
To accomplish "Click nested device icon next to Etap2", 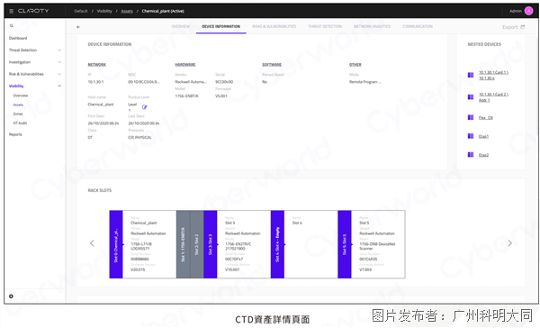I will coord(471,155).
